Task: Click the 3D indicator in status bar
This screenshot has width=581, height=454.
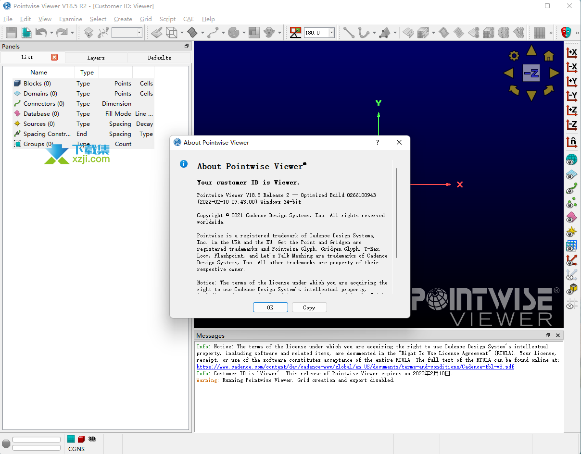Action: [92, 439]
